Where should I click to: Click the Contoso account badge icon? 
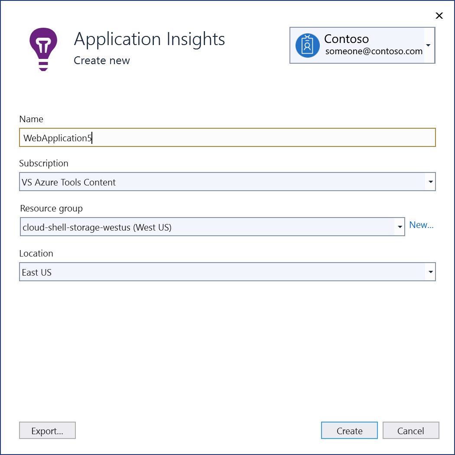click(307, 45)
